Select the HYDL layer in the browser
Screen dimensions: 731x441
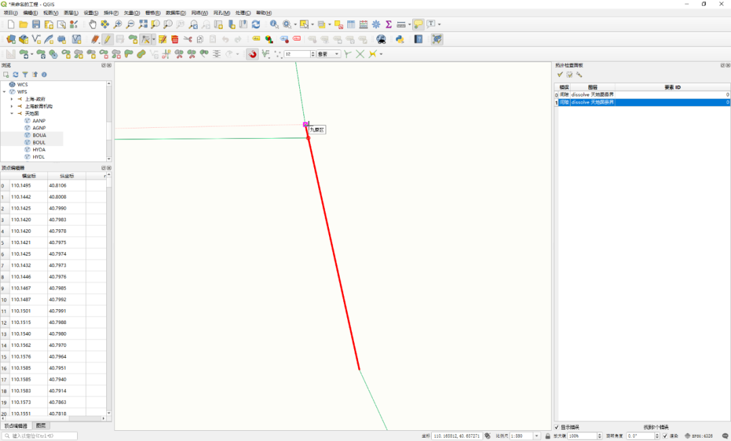(x=39, y=157)
